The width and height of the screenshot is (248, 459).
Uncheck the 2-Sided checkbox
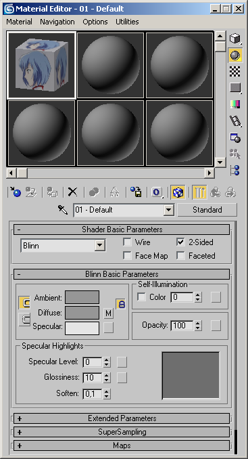click(x=181, y=242)
